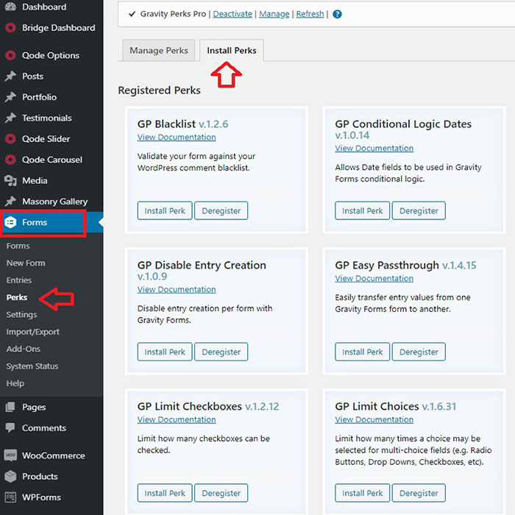
Task: Install the GP Blacklist perk
Action: (165, 211)
